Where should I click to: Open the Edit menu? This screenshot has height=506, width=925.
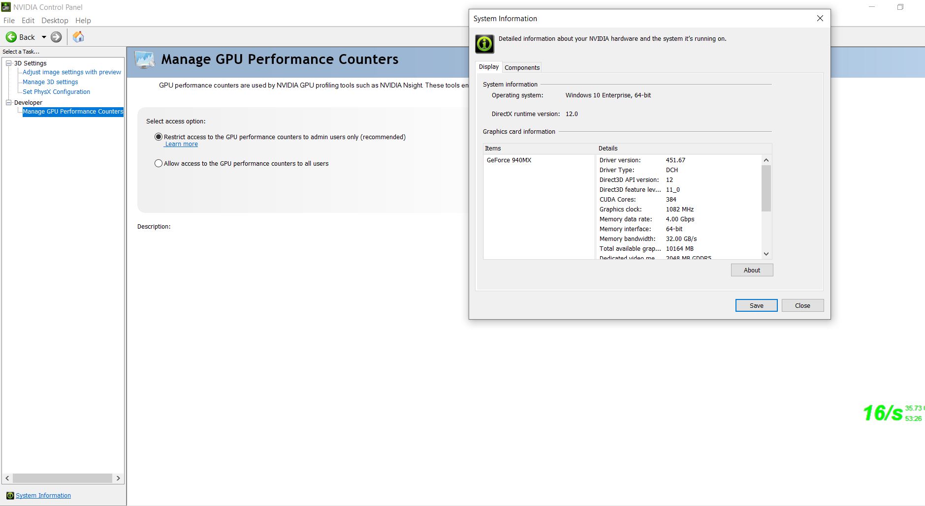point(28,21)
